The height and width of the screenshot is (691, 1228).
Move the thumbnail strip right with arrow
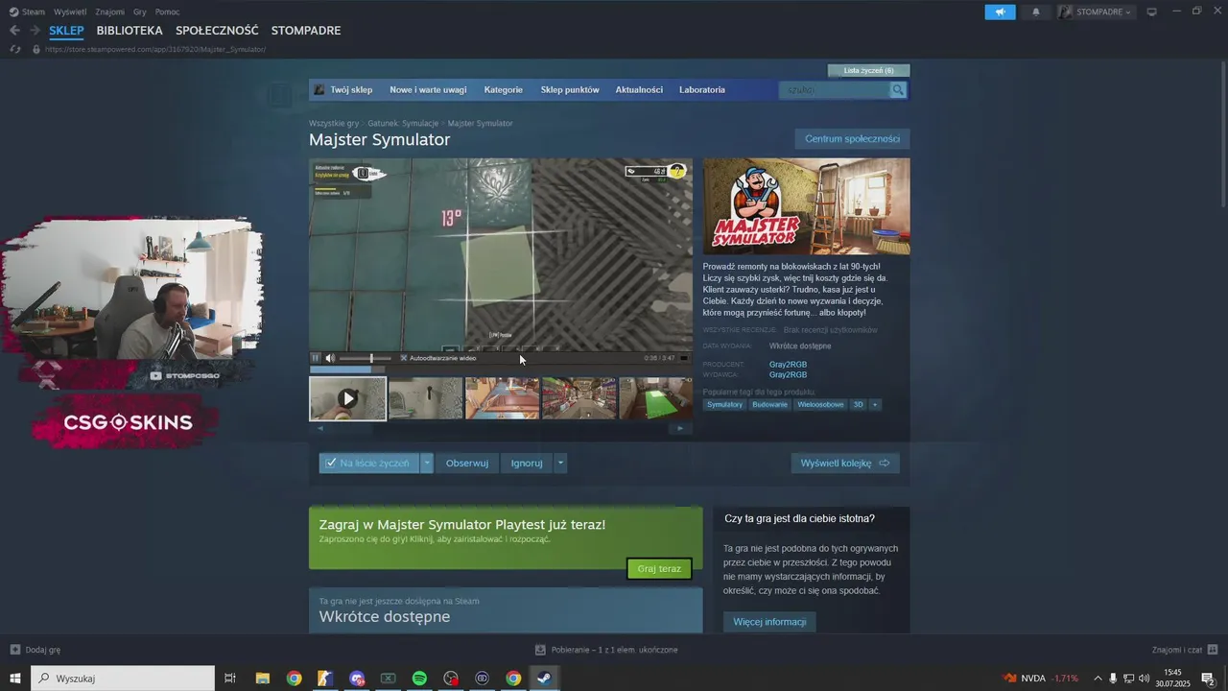pyautogui.click(x=680, y=428)
